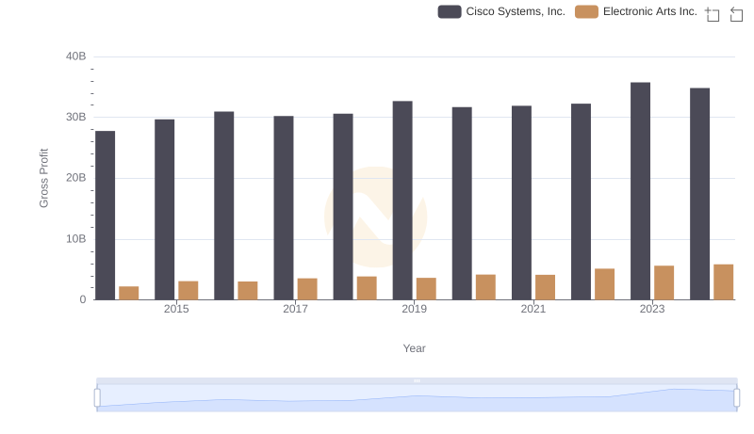This screenshot has width=754, height=434.
Task: Click the Electronic Arts bar for 2014
Action: pos(129,294)
